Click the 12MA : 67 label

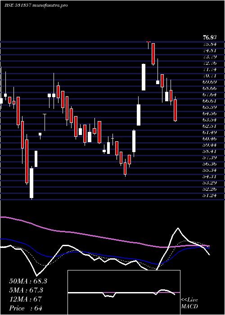click(x=25, y=299)
